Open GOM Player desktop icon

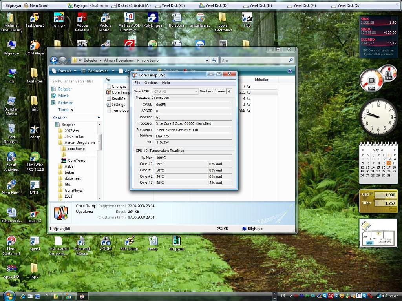35,48
